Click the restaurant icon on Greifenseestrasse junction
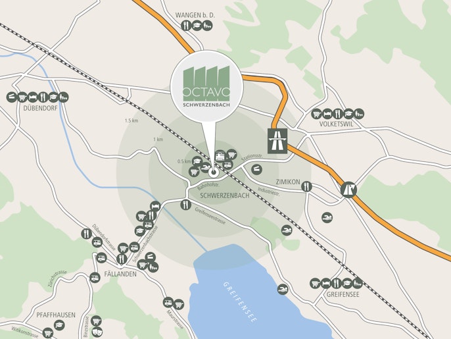Image resolution: width=451 pixels, height=339 pixels. tap(185, 205)
